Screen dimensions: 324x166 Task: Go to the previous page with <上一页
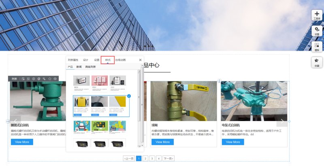tap(129, 159)
